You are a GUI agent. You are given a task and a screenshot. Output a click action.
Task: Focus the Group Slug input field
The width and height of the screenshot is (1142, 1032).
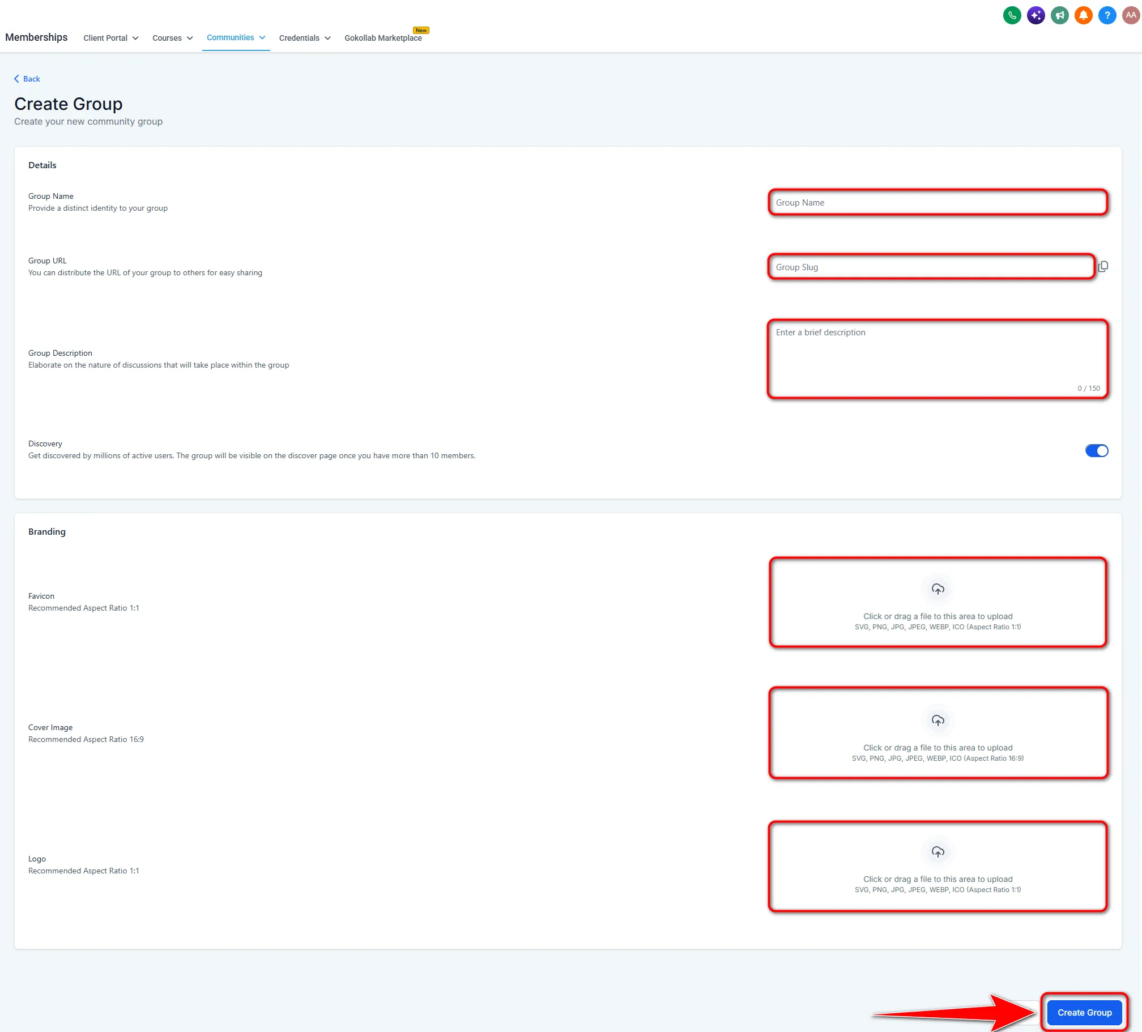coord(931,267)
